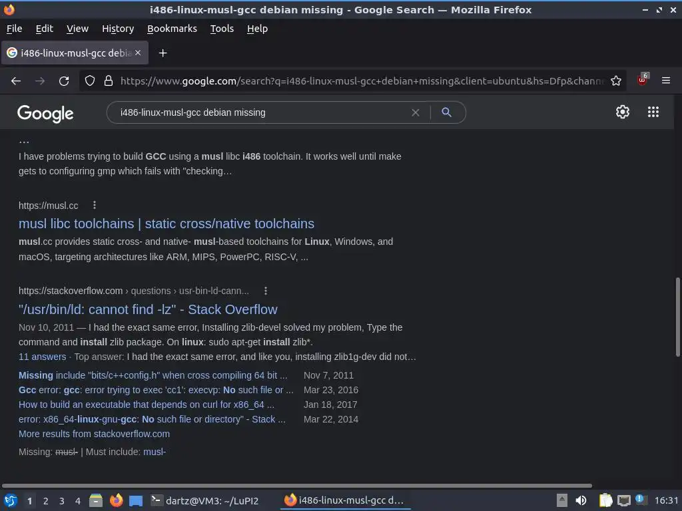Clear the Google search box
The height and width of the screenshot is (511, 682).
[416, 112]
